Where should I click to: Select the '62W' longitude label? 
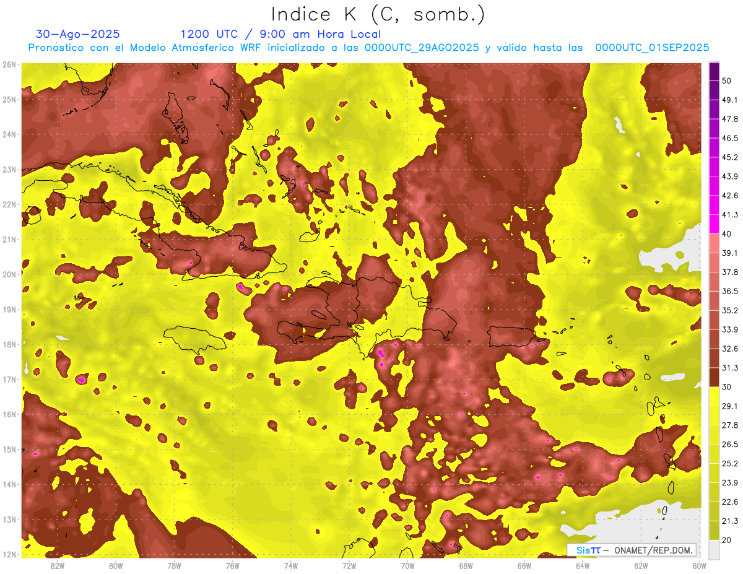(641, 566)
